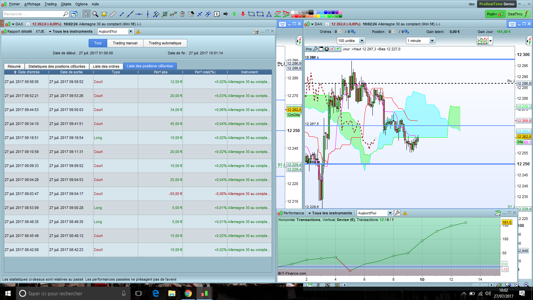Open the 100 unités dropdown
This screenshot has width=533, height=300.
click(362, 41)
